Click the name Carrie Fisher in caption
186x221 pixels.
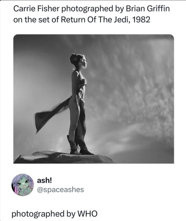(x=36, y=9)
